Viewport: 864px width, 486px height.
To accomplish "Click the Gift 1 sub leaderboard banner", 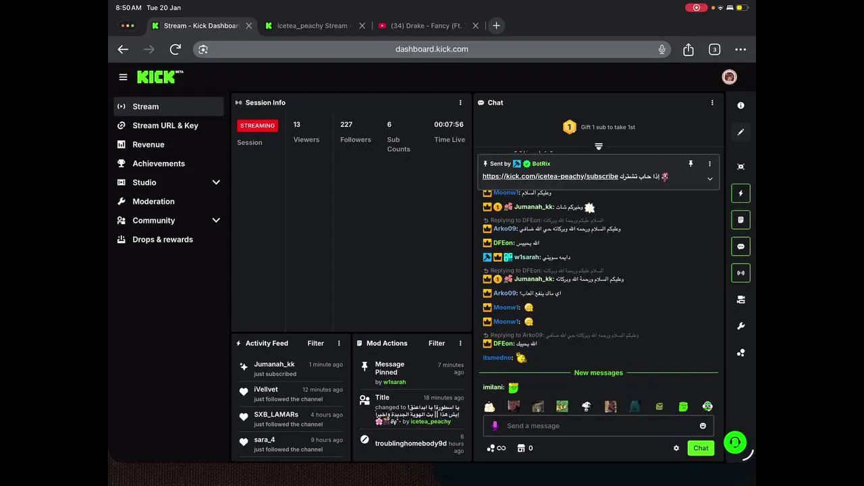I will tap(599, 127).
